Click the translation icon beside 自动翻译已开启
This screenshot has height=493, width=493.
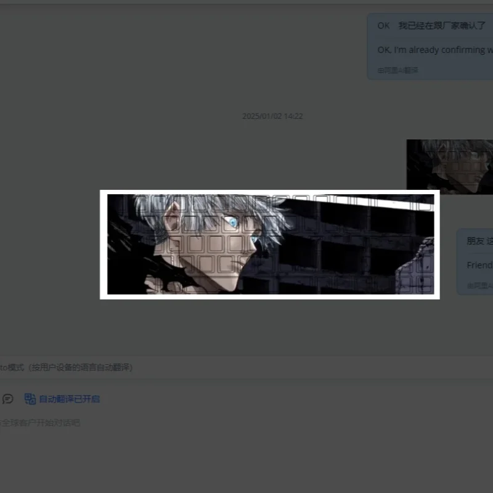tap(30, 399)
